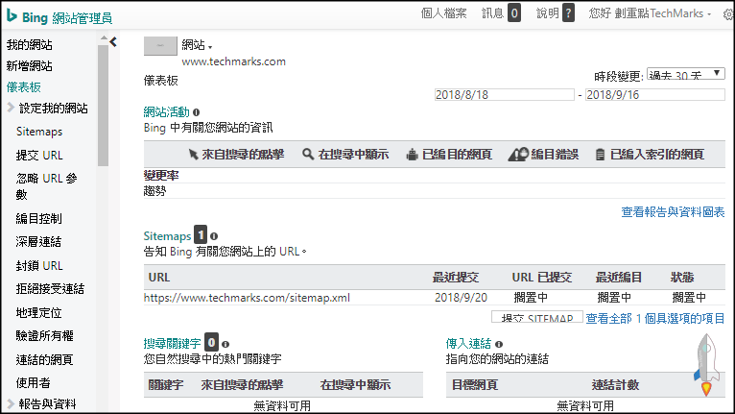Click the document icon for 已編入索引的網頁

coord(600,155)
